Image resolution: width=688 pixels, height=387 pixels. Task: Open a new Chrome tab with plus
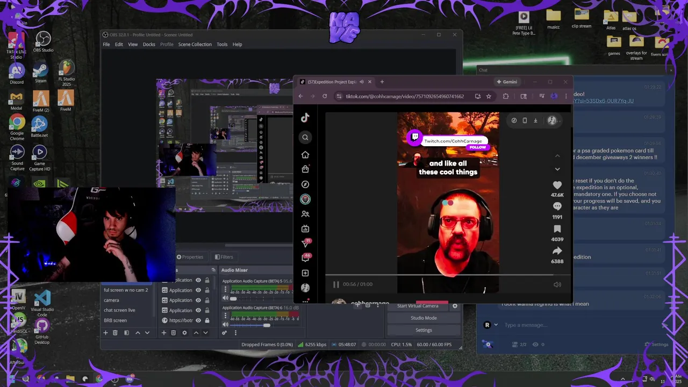coord(382,82)
